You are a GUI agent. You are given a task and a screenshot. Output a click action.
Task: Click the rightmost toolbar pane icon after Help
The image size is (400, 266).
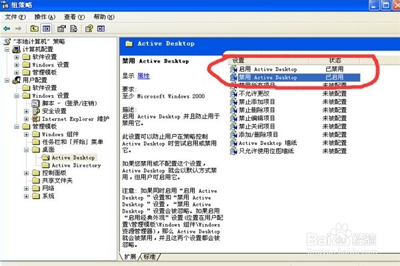[101, 29]
